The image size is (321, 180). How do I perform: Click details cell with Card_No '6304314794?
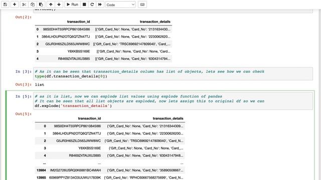click(x=132, y=59)
